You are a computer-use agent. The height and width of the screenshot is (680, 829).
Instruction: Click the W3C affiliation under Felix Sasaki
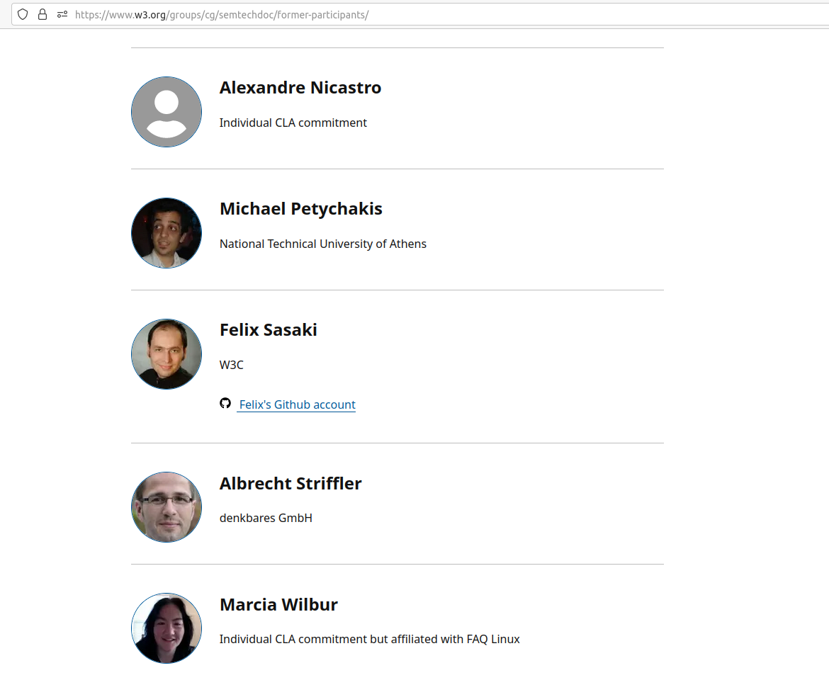pyautogui.click(x=232, y=365)
